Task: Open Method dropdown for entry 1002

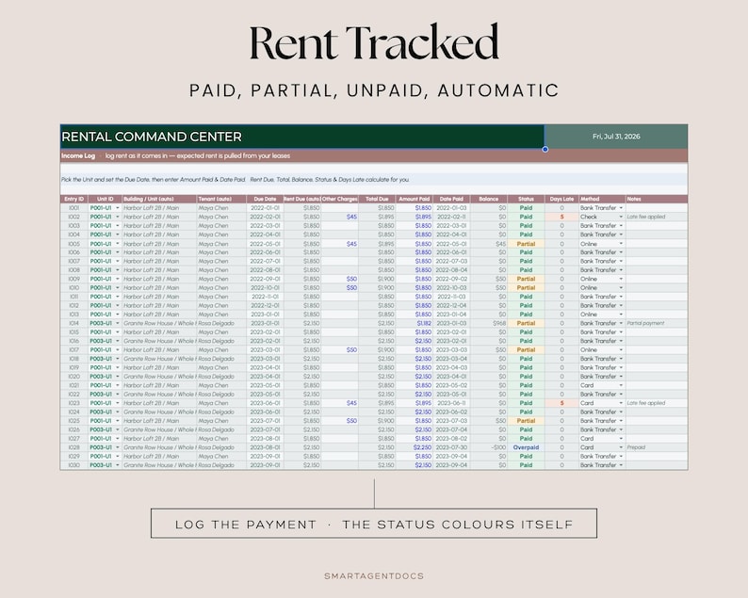Action: pos(621,217)
